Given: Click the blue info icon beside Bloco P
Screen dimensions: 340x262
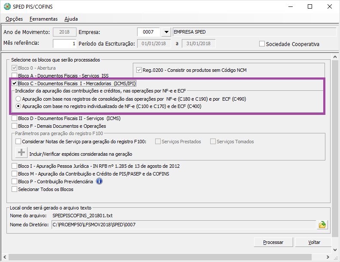Looking at the screenshot, I should (99, 181).
